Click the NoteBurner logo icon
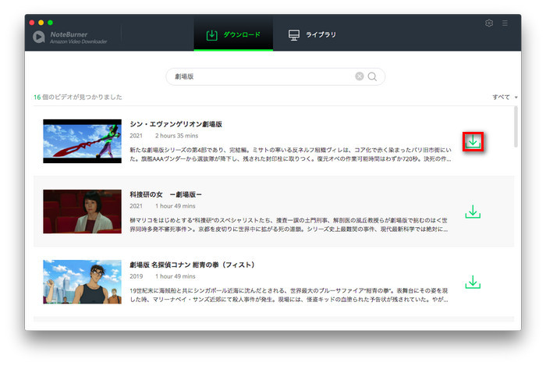The image size is (546, 366). 39,37
